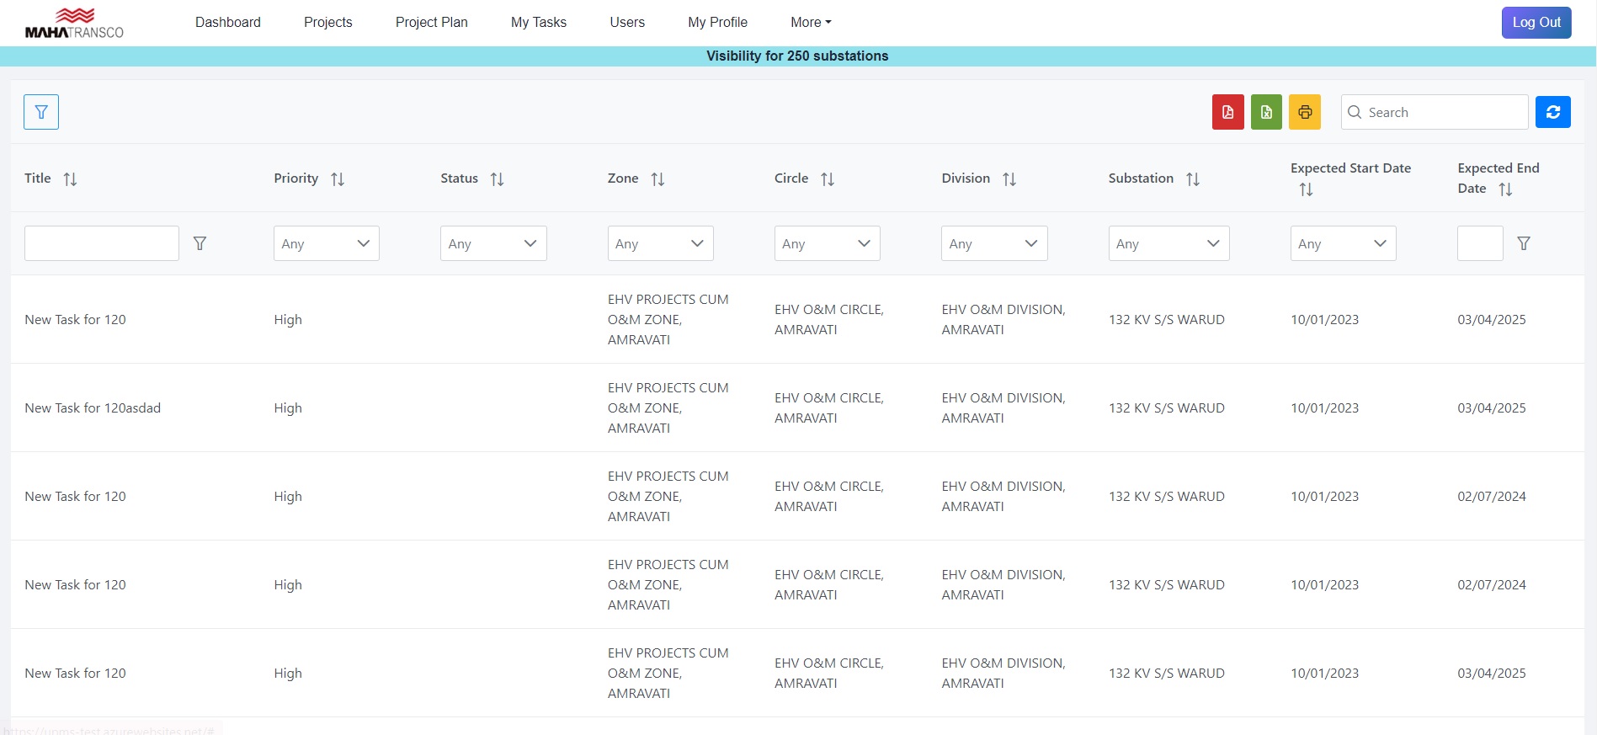Export table to Excel
Viewport: 1597px width, 735px height.
pyautogui.click(x=1266, y=112)
